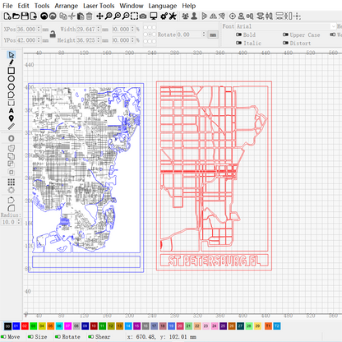
Task: Create a new file with toolbar icon
Action: pos(7,16)
